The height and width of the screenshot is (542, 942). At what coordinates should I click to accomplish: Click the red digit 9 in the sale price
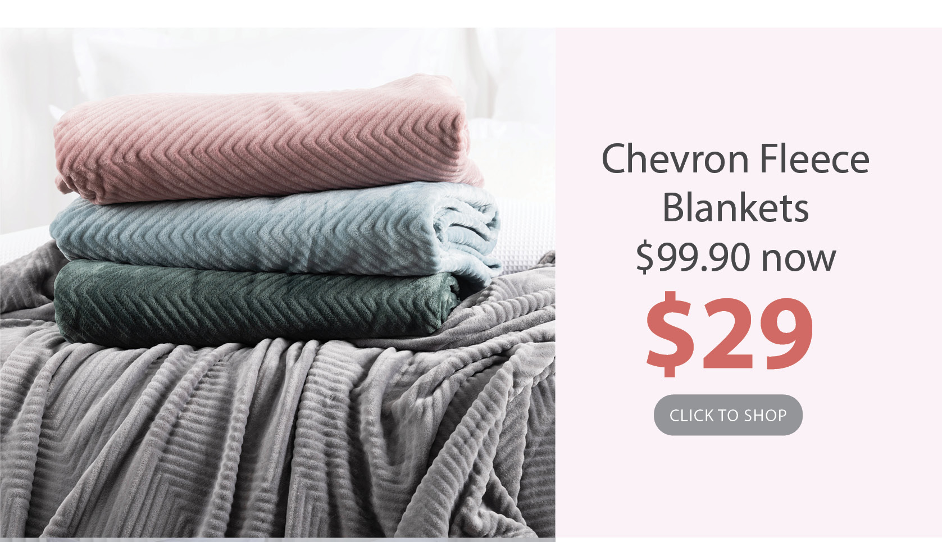(783, 334)
